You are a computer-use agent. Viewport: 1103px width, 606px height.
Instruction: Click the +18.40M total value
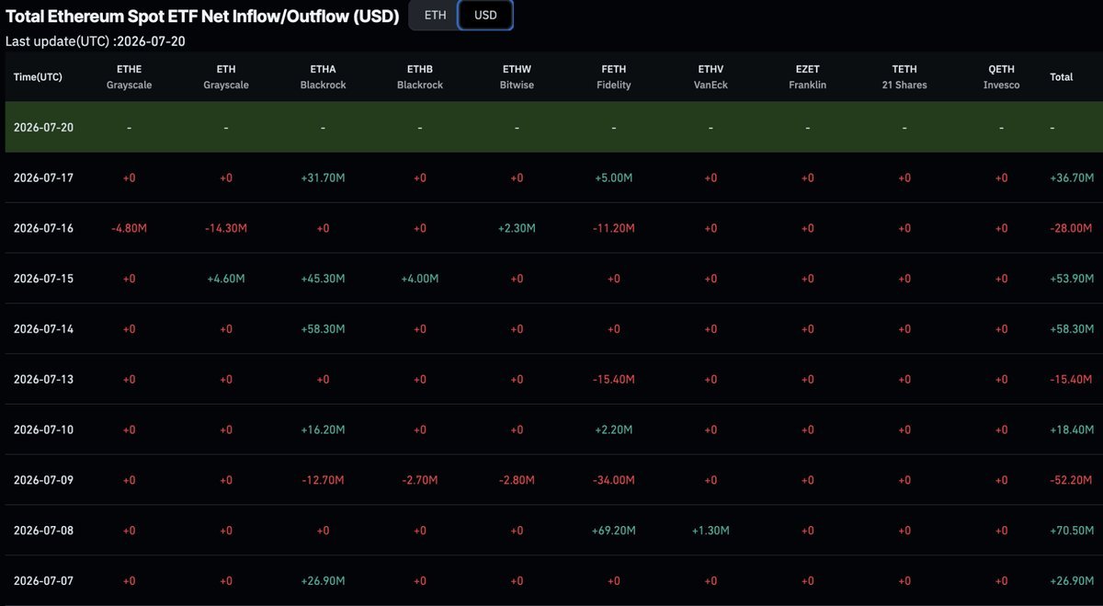(1071, 429)
